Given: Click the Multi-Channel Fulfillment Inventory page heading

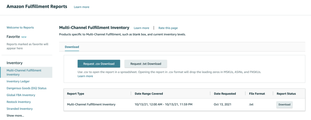Looking at the screenshot, I should tap(94, 28).
